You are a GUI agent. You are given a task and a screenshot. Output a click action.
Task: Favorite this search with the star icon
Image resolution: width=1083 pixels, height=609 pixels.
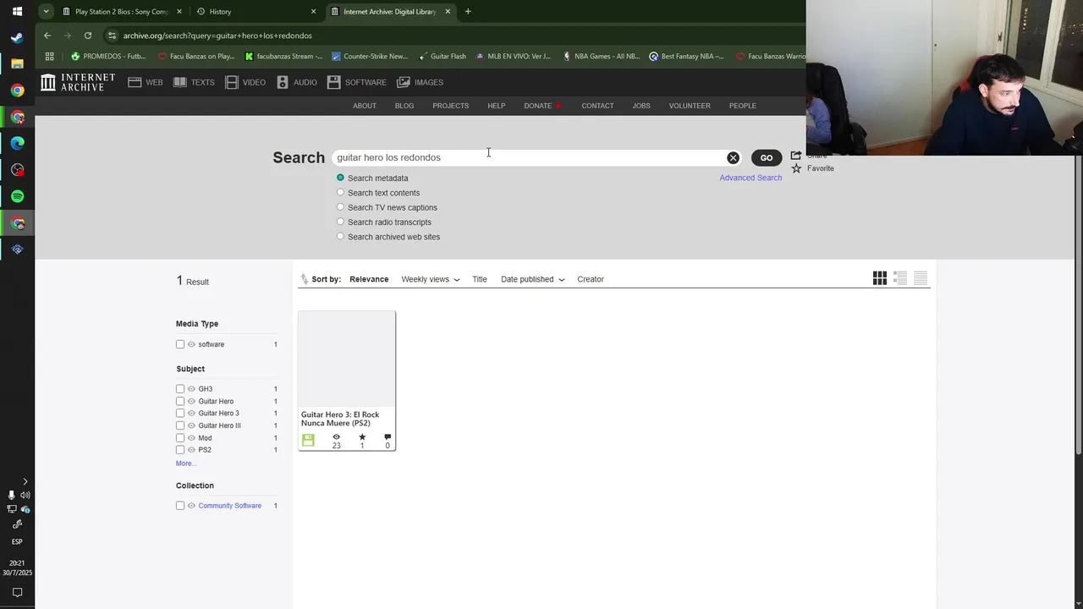(x=796, y=168)
